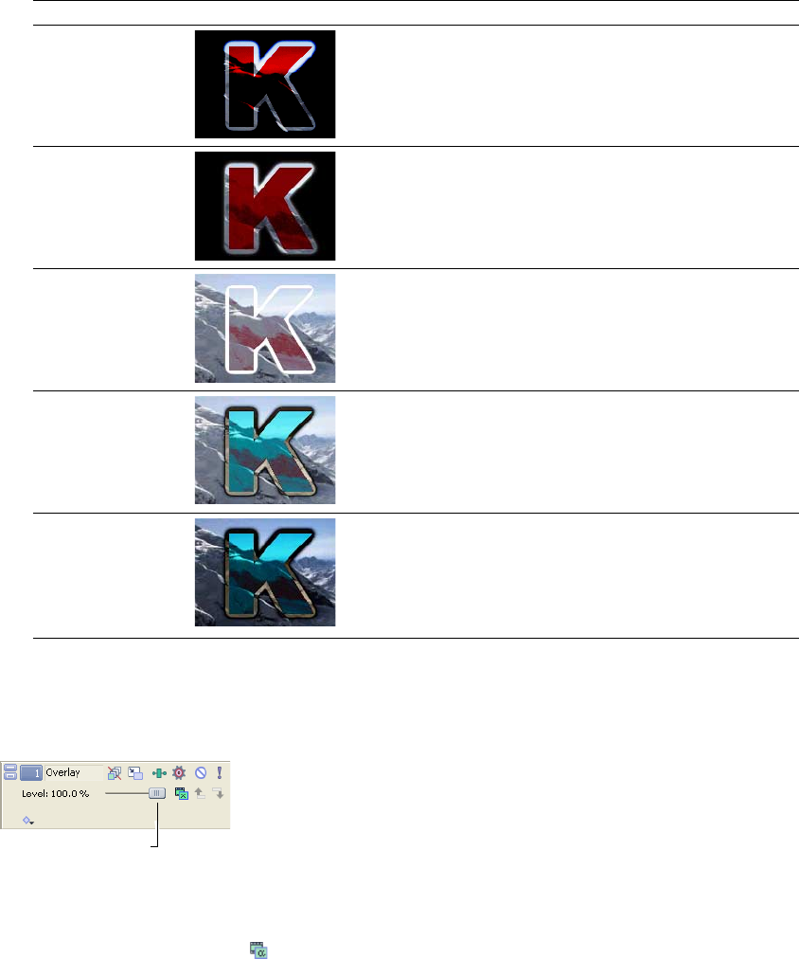The height and width of the screenshot is (959, 799).
Task: Select the red K on black thumbnail with the blue glow
Action: tap(265, 84)
